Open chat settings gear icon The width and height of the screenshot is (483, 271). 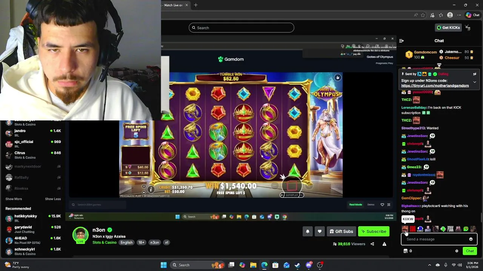(457, 251)
